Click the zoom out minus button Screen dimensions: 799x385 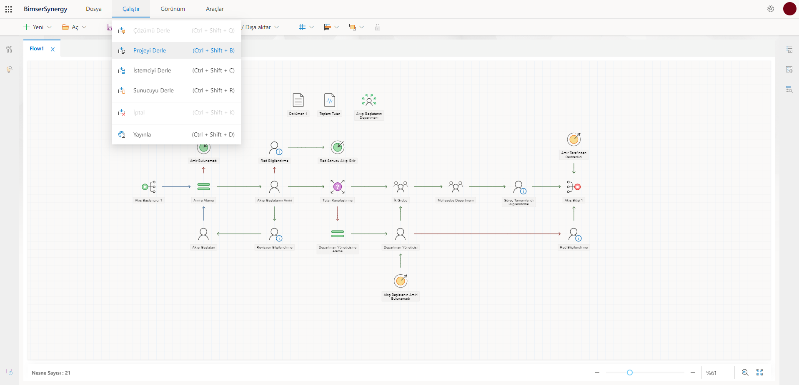tap(597, 373)
